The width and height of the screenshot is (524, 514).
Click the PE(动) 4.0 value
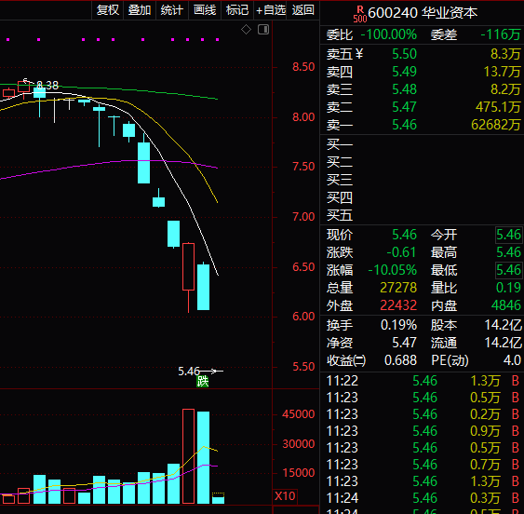pos(512,360)
